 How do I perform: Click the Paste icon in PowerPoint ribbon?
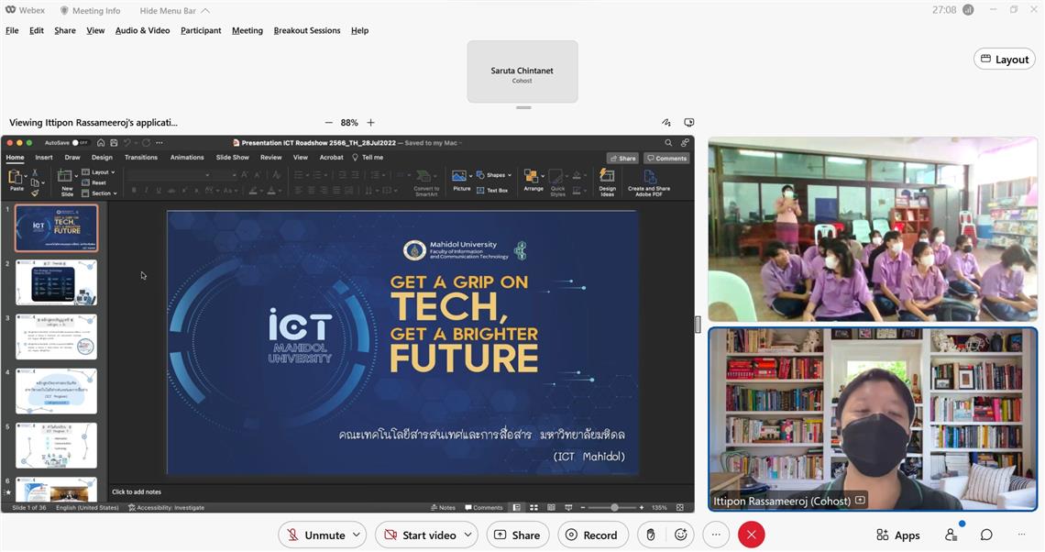pyautogui.click(x=16, y=179)
